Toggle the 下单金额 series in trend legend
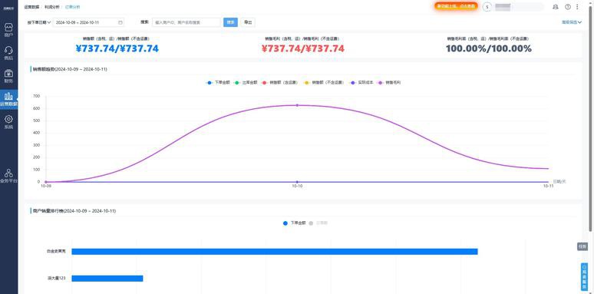Viewport: 594px width, 294px height. [218, 82]
